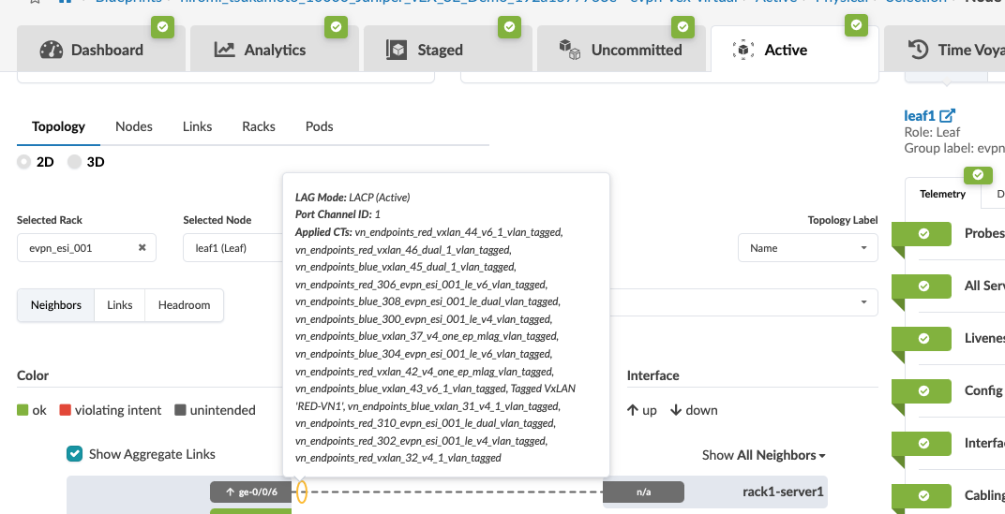Image resolution: width=1005 pixels, height=514 pixels.
Task: Click the Staged cube icon
Action: 397,50
